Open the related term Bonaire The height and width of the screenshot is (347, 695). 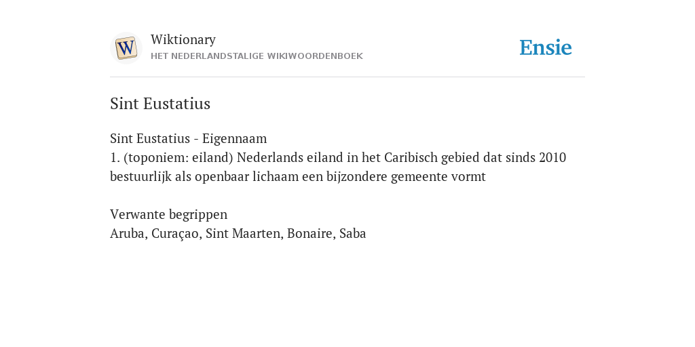point(309,233)
